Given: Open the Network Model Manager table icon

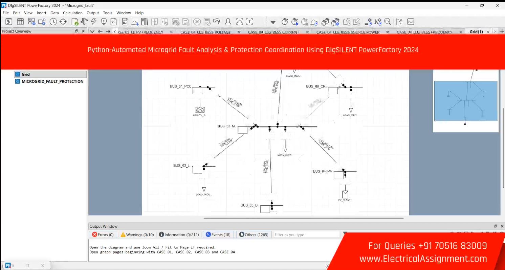Looking at the screenshot, I should [20, 22].
